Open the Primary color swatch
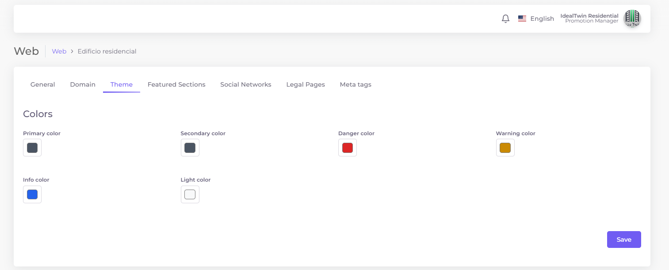Screen dimensions: 669x270 click(32, 148)
